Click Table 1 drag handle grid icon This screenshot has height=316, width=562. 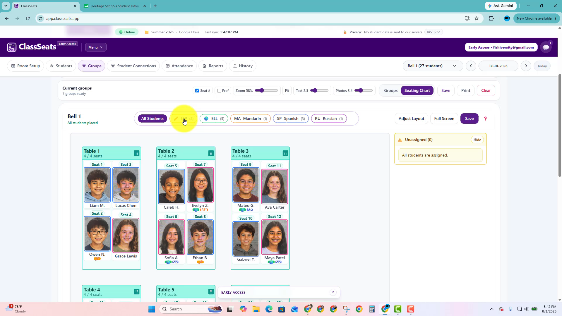coord(137,153)
